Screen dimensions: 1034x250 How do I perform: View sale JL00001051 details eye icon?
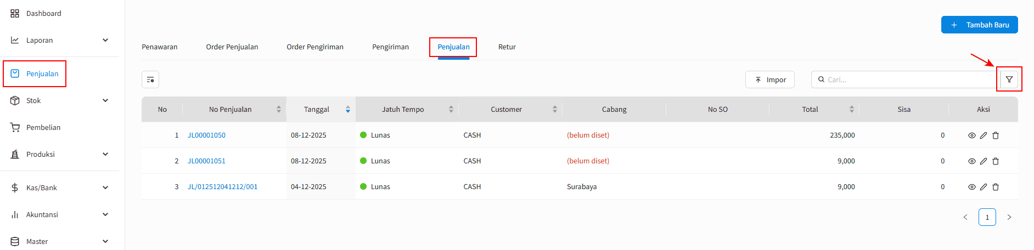971,161
